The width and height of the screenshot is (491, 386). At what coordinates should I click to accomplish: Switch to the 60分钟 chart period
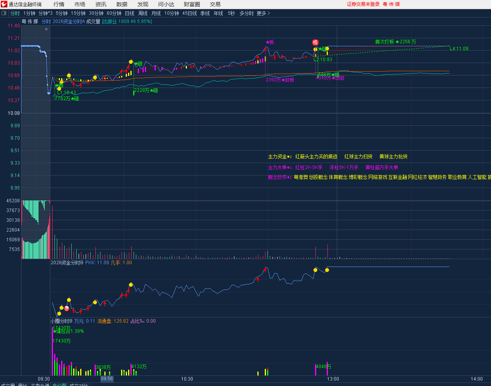tap(114, 13)
